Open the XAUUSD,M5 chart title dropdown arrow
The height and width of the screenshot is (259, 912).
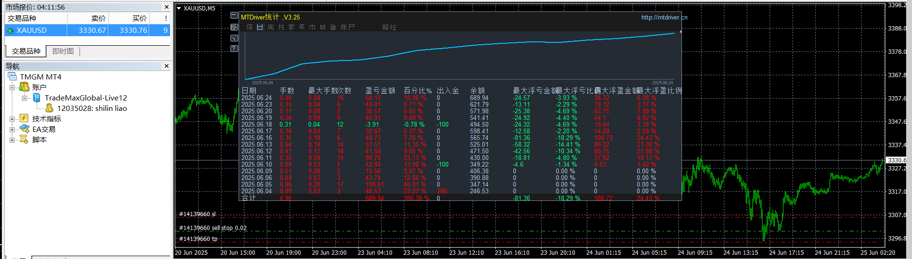[179, 8]
